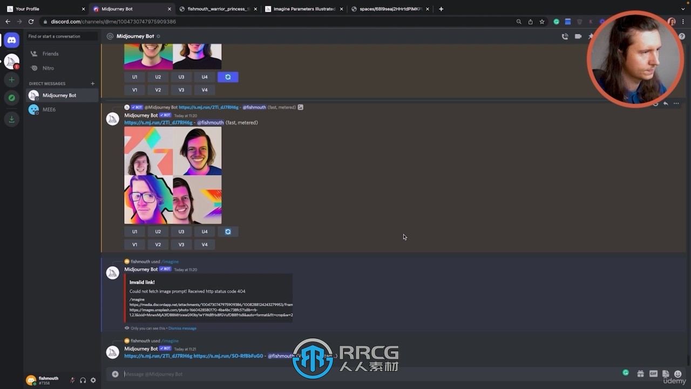Open the gift Nitro icon in message bar
This screenshot has height=389, width=691.
640,374
